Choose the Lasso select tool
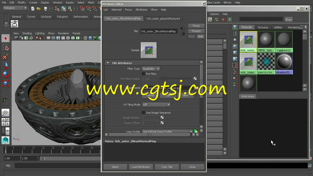This screenshot has height=176, width=313. [x=5, y=48]
